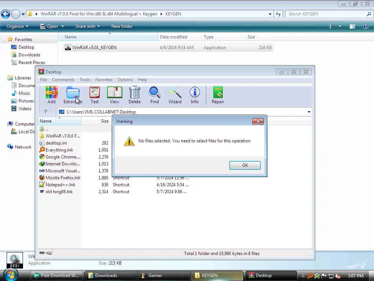Screen dimensions: 374x281
Task: Click the Open button in Explorer toolbar
Action: pyautogui.click(x=49, y=26)
